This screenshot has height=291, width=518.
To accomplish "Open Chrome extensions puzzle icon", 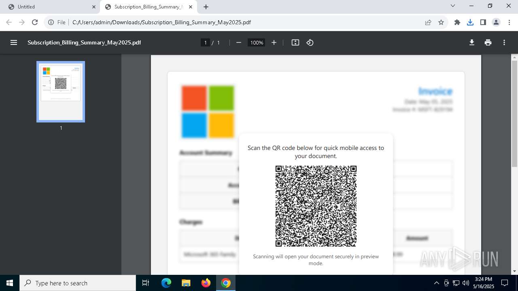I will pos(457,22).
